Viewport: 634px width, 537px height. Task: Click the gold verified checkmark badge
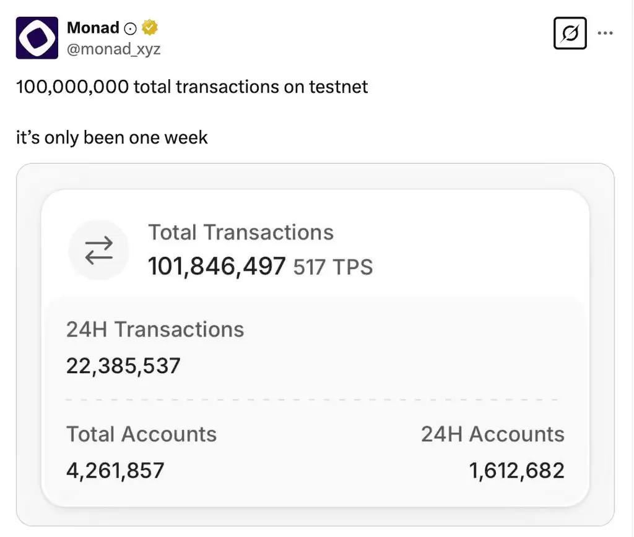(149, 27)
